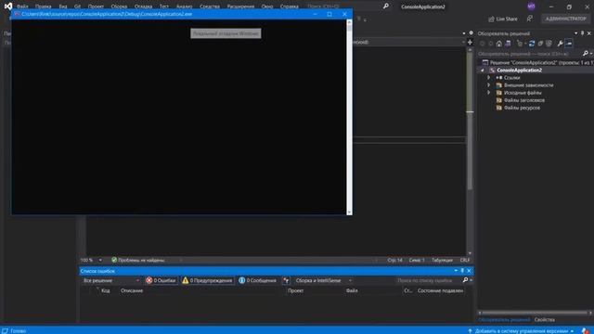Sort error list by Описание column
Viewport: 594px width, 334px height.
[132, 290]
